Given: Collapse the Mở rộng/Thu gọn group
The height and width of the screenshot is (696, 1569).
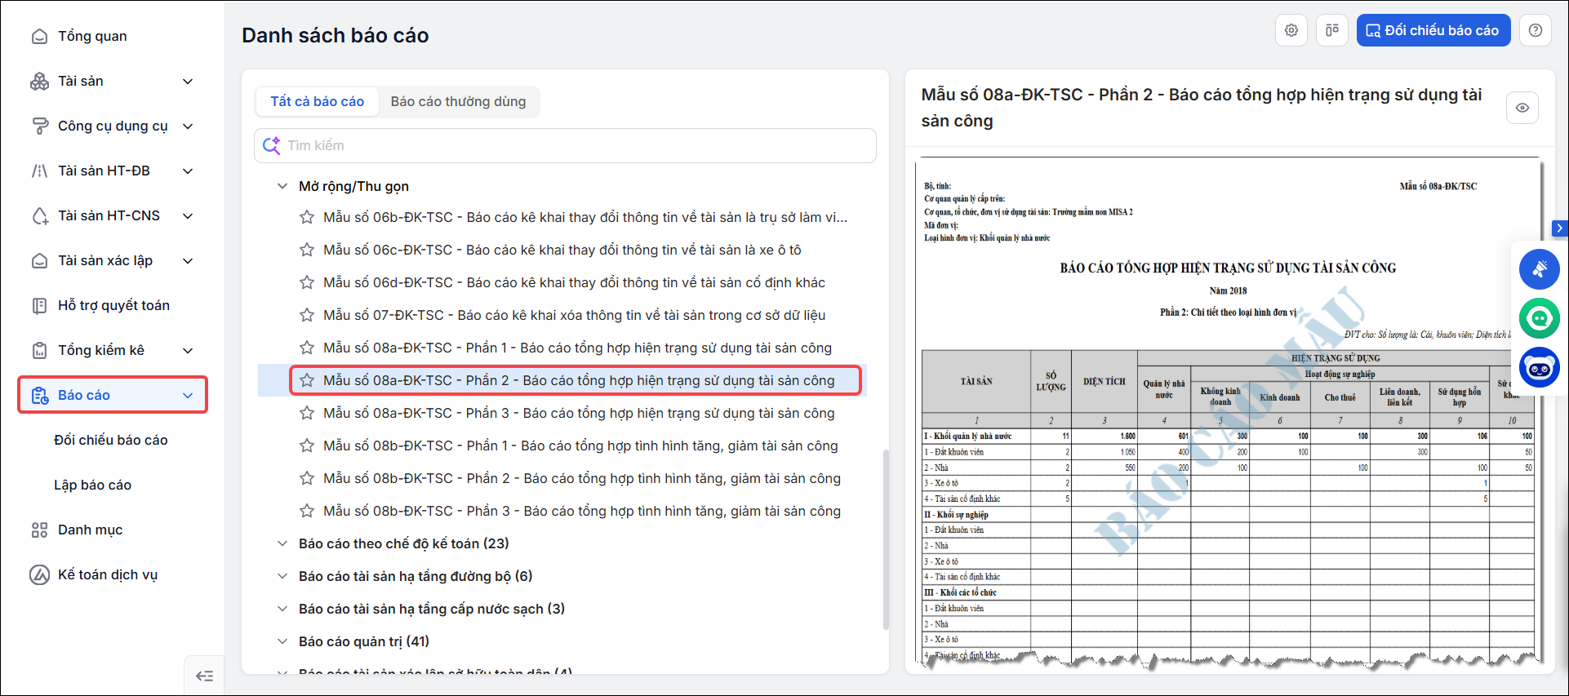Looking at the screenshot, I should coord(282,186).
